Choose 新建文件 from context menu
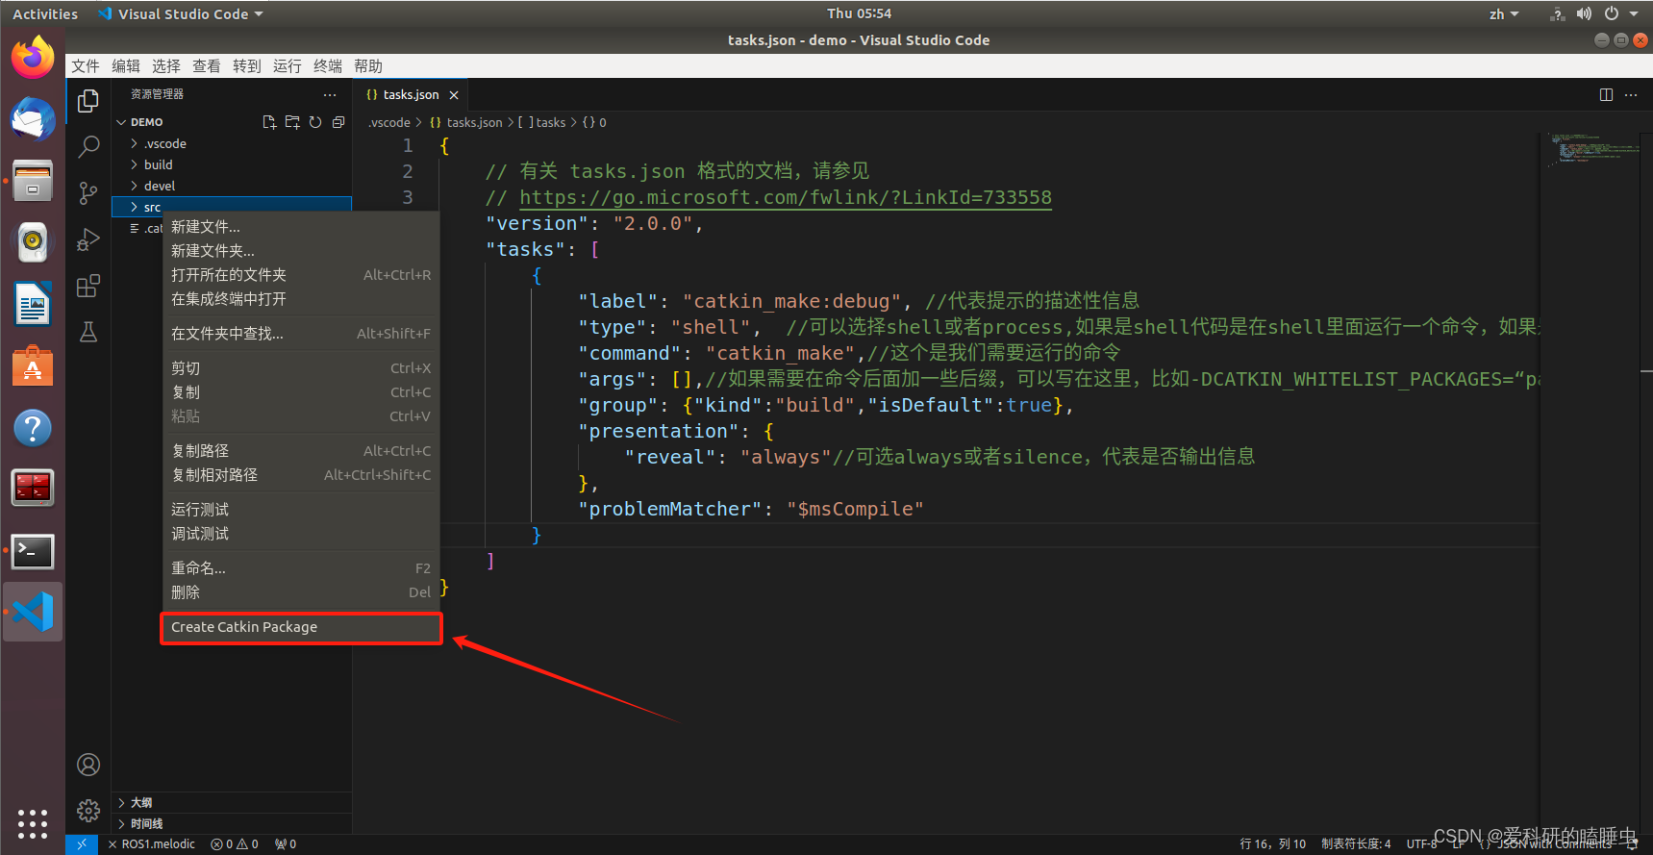The image size is (1653, 855). tap(301, 227)
